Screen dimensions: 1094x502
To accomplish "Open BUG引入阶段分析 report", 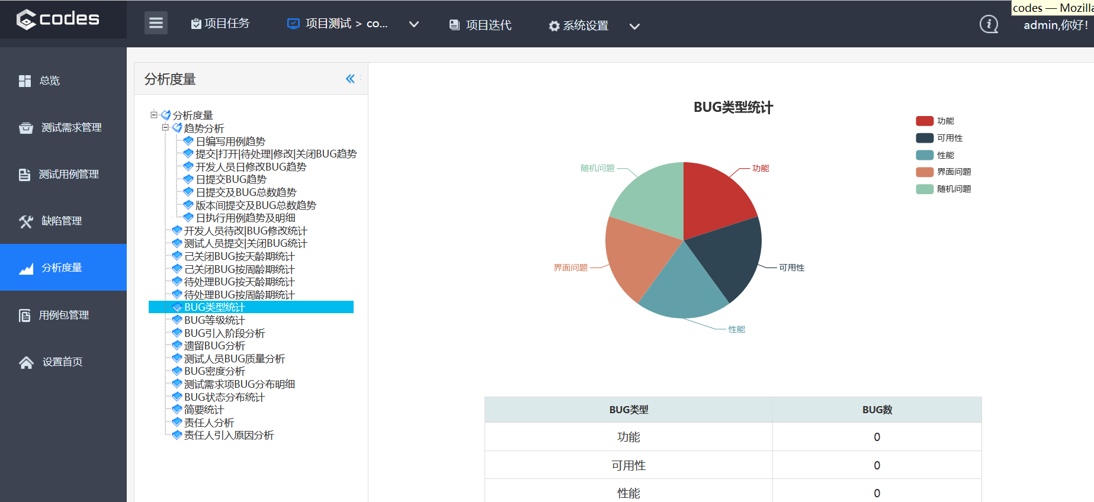I will pyautogui.click(x=224, y=333).
